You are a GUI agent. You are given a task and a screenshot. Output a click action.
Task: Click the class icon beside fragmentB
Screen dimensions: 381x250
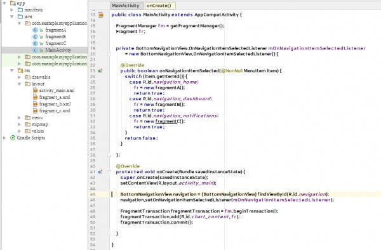point(35,37)
